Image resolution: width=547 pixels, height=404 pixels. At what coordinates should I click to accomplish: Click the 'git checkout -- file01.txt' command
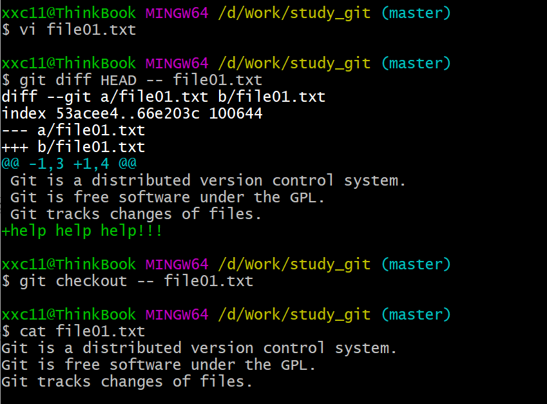tap(135, 281)
